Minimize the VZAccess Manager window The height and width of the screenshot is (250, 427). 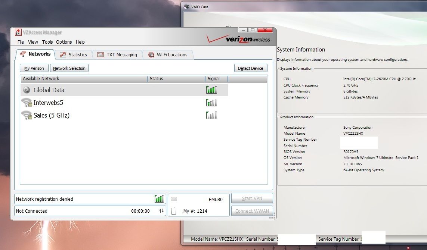click(243, 30)
